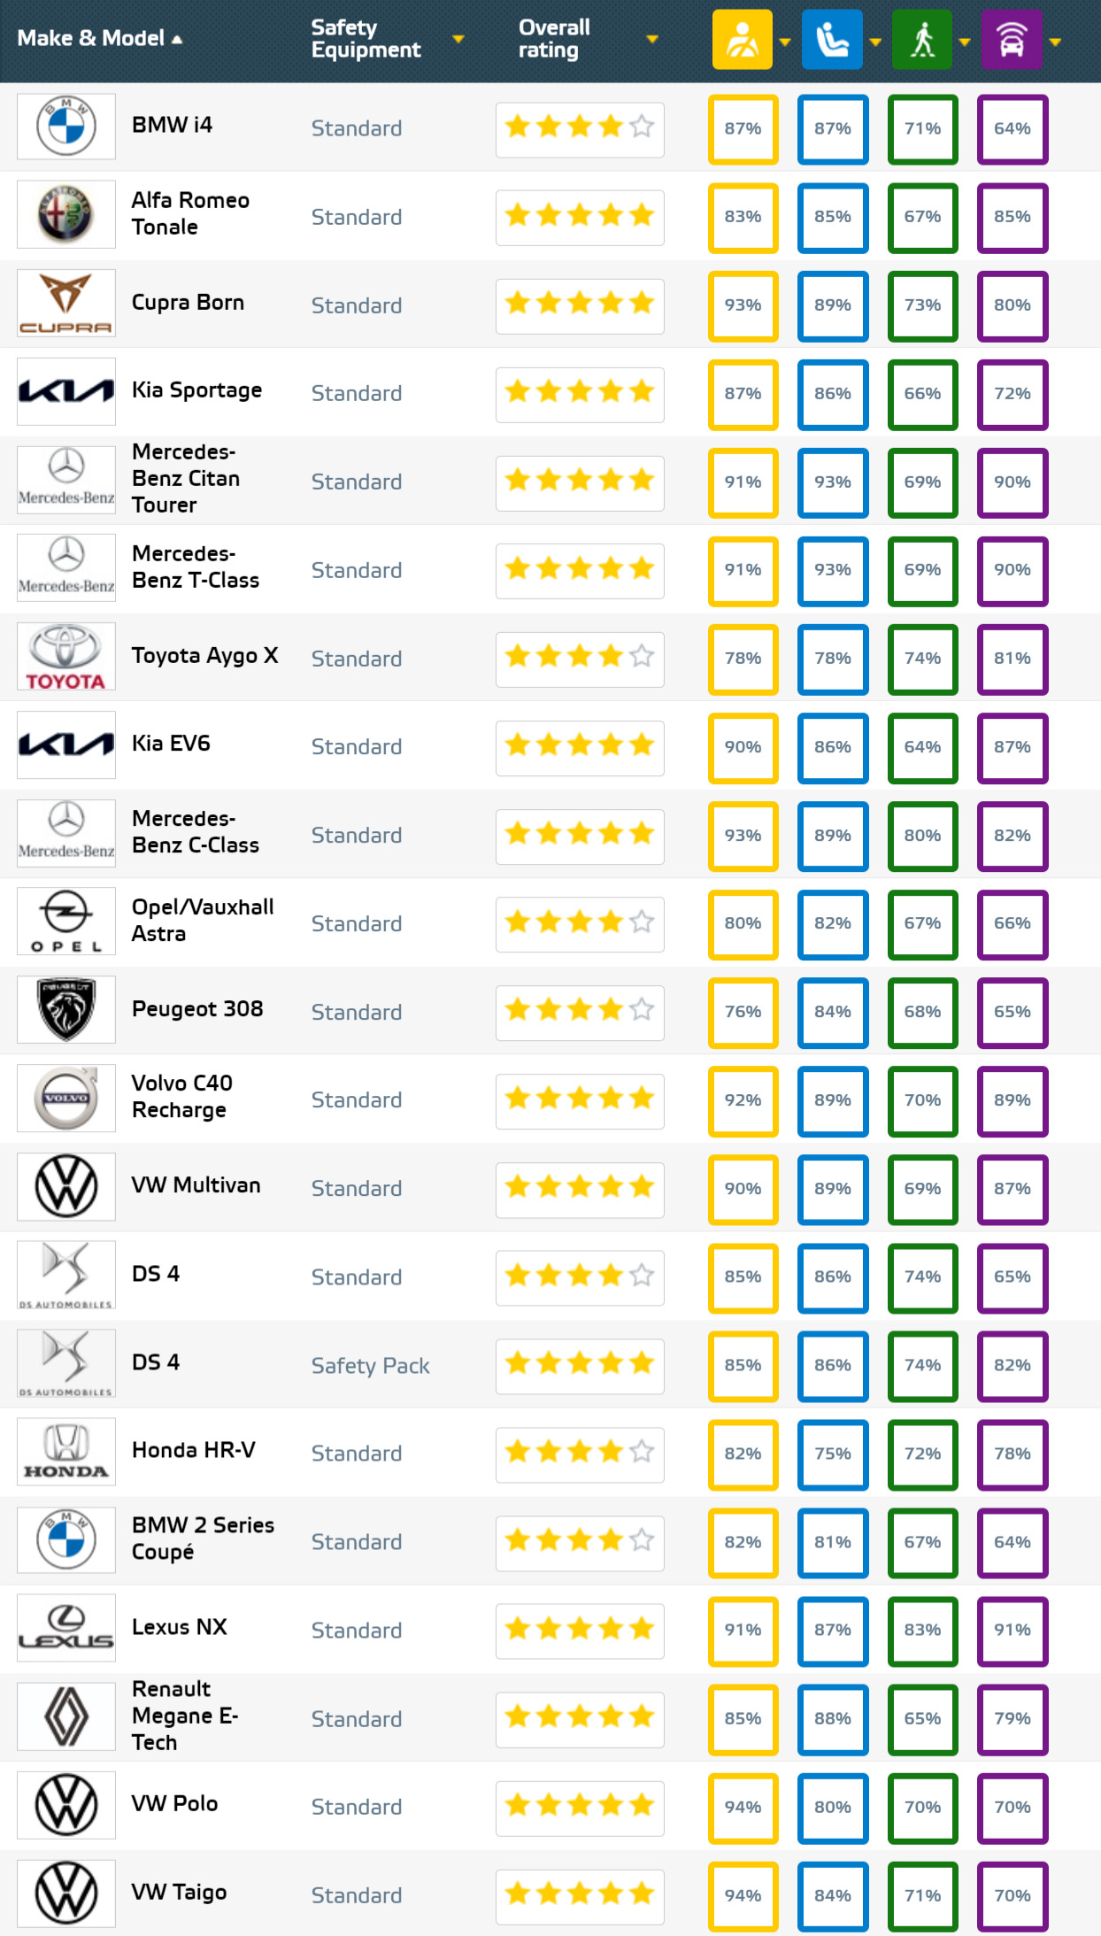Click VW Polo 94% adult occupant score

click(743, 1807)
